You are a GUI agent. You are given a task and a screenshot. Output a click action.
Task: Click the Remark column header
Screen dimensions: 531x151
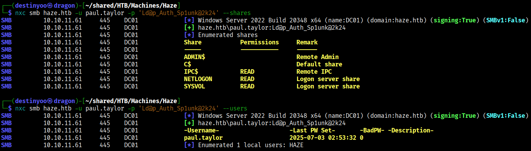(x=307, y=42)
